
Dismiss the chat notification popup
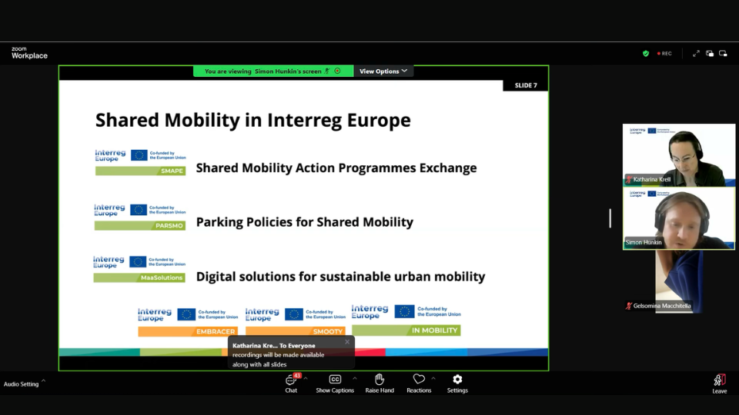point(347,342)
